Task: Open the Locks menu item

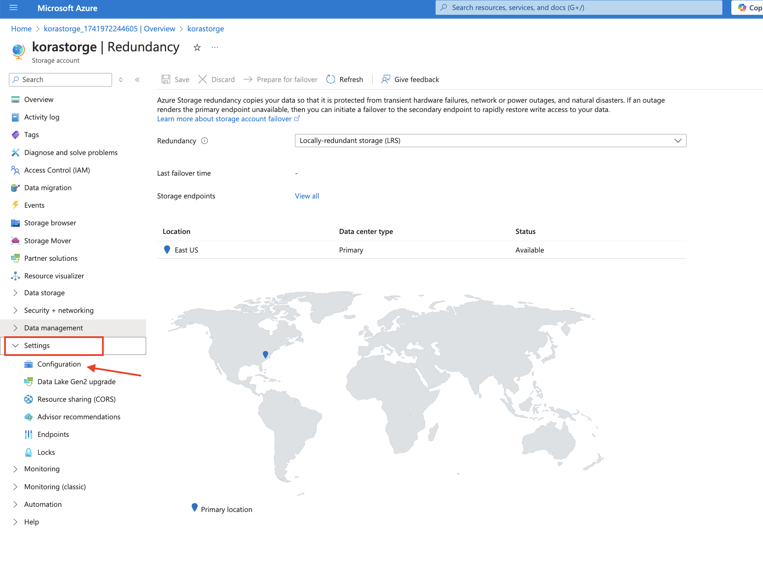Action: [46, 452]
